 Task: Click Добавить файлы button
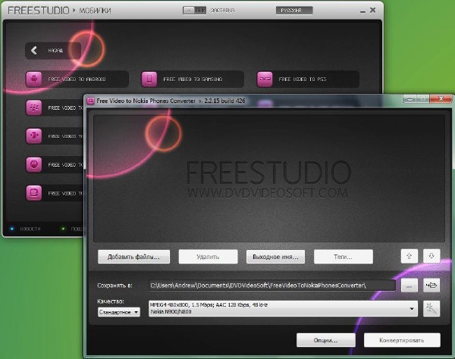[133, 257]
